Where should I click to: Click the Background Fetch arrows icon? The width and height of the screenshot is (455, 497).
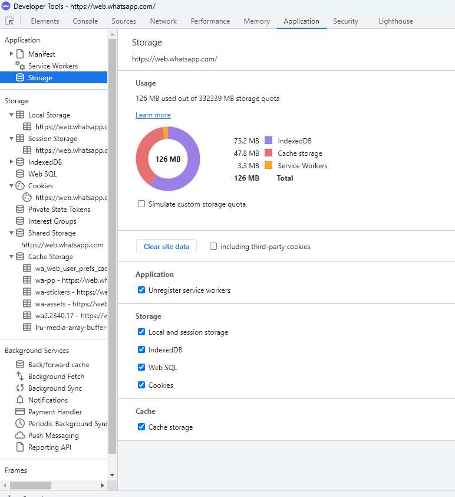pyautogui.click(x=20, y=376)
